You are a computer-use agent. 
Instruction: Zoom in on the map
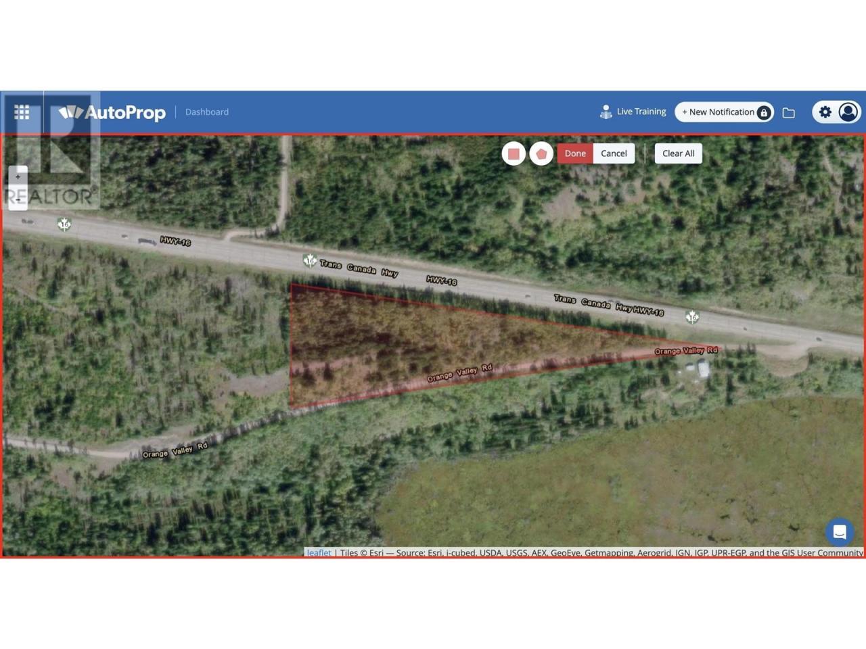pyautogui.click(x=18, y=176)
